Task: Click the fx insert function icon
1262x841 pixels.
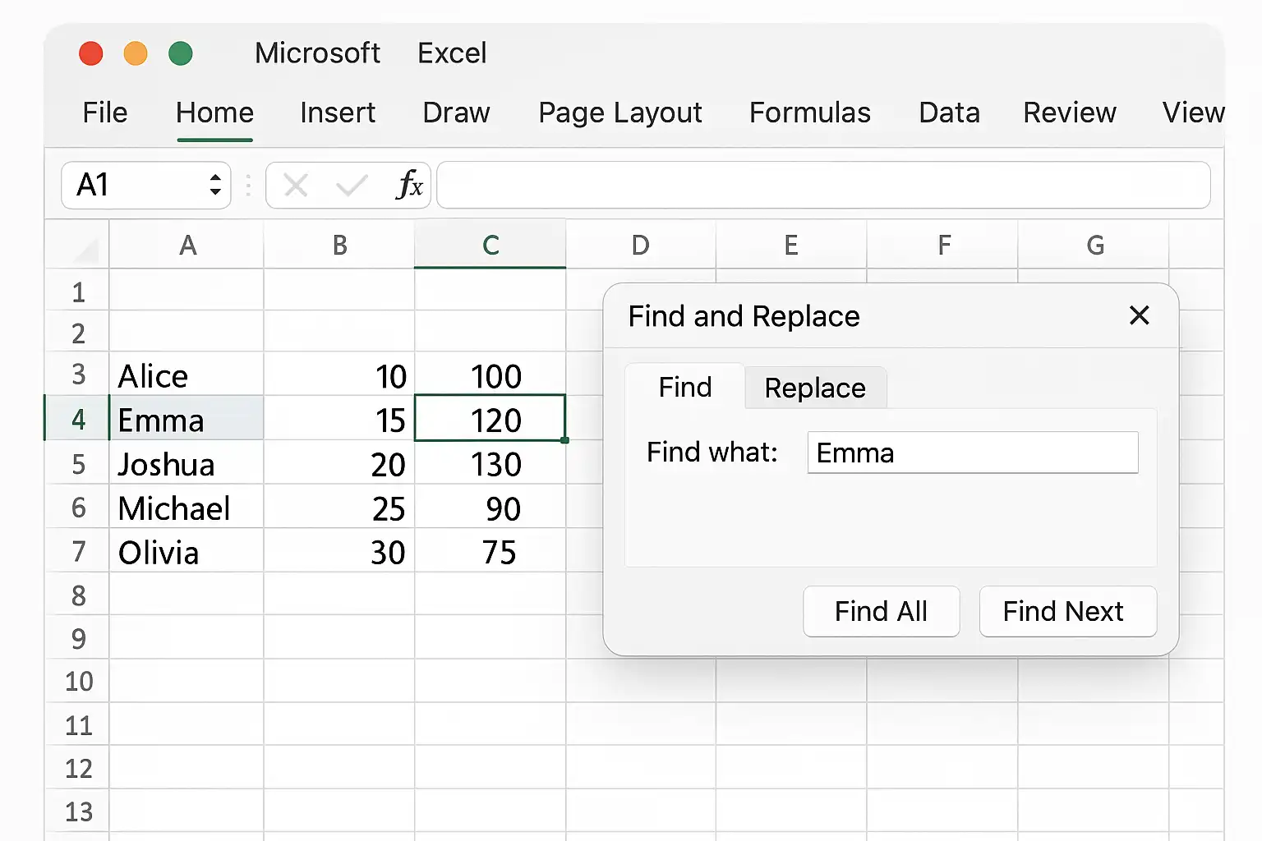Action: (x=408, y=186)
